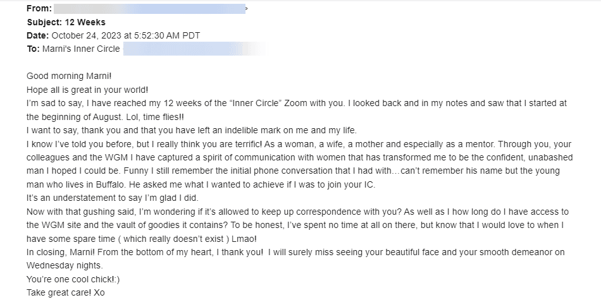
Task: Click the line 'Hope all is great in your world!'
Action: [87, 90]
